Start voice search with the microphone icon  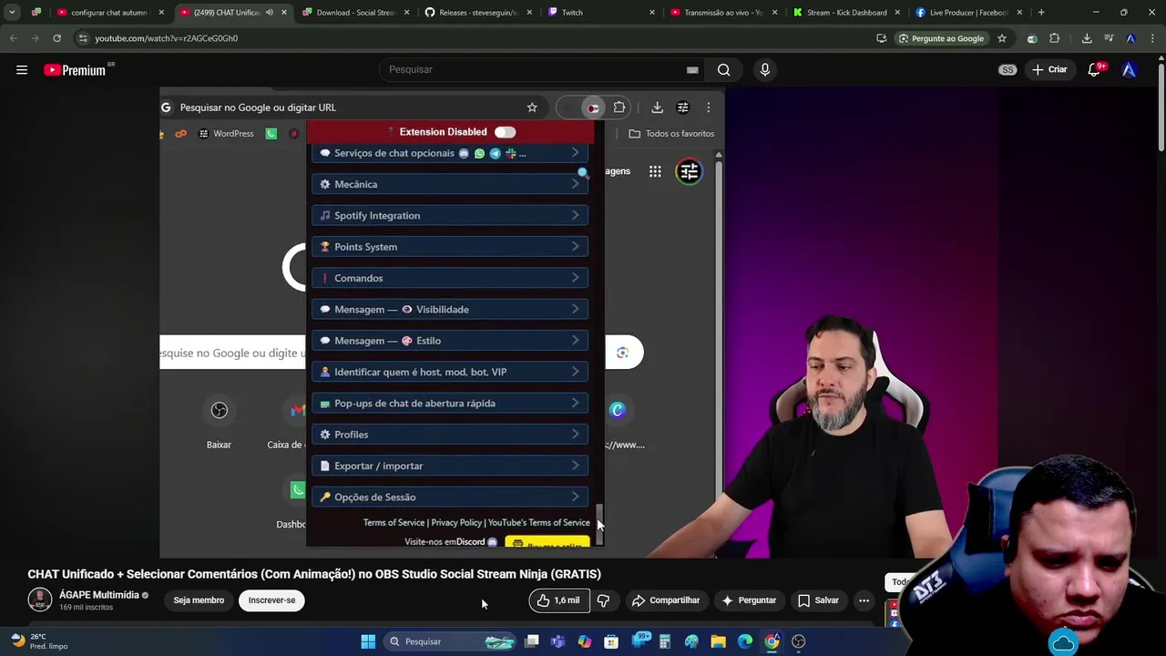(765, 70)
